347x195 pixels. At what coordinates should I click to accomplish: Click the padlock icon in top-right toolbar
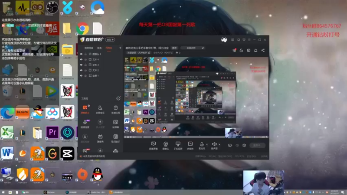click(x=241, y=50)
